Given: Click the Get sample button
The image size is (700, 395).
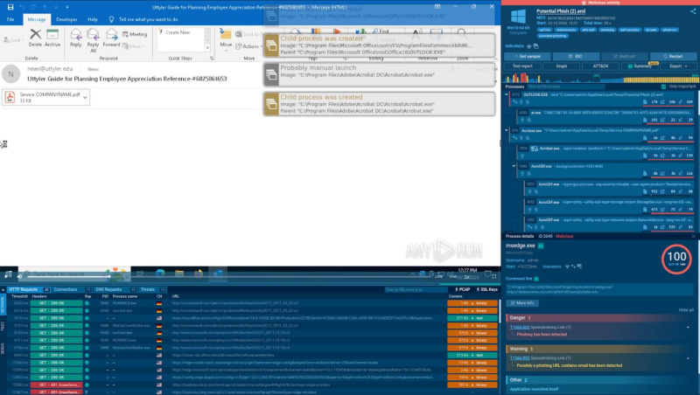Looking at the screenshot, I should tap(533, 55).
